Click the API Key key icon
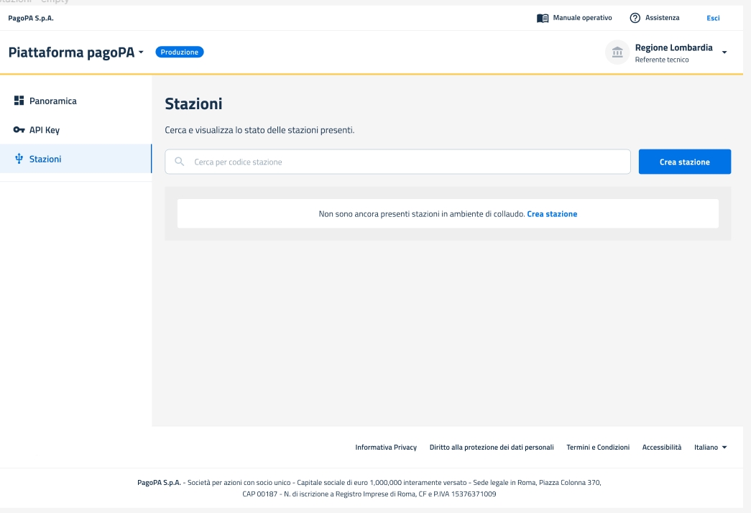The height and width of the screenshot is (513, 751). pyautogui.click(x=19, y=130)
